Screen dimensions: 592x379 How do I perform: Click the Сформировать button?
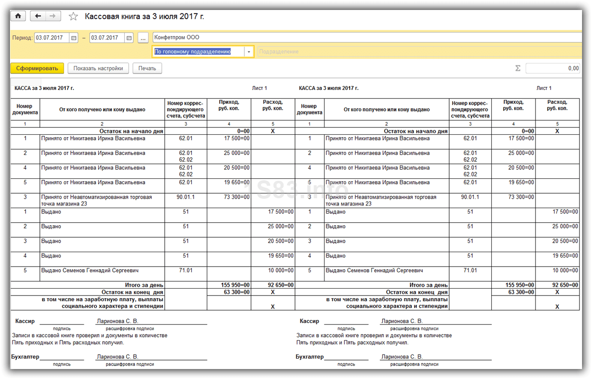point(37,68)
